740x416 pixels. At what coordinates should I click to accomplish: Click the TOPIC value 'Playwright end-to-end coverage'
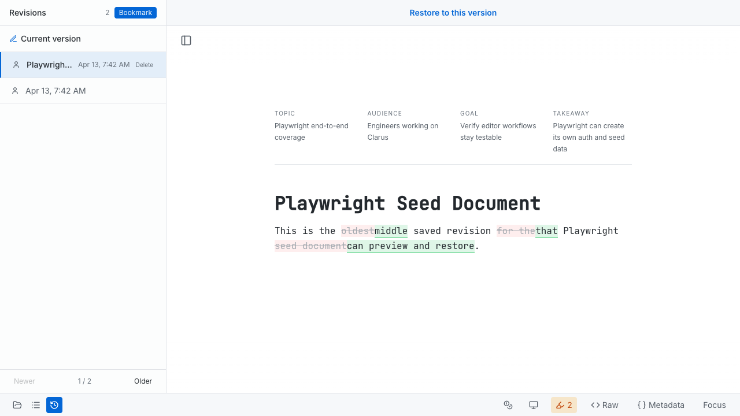pyautogui.click(x=312, y=132)
